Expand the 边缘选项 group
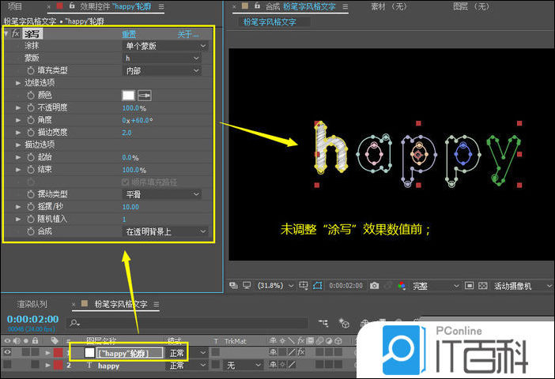Image resolution: width=555 pixels, height=379 pixels. [18, 83]
